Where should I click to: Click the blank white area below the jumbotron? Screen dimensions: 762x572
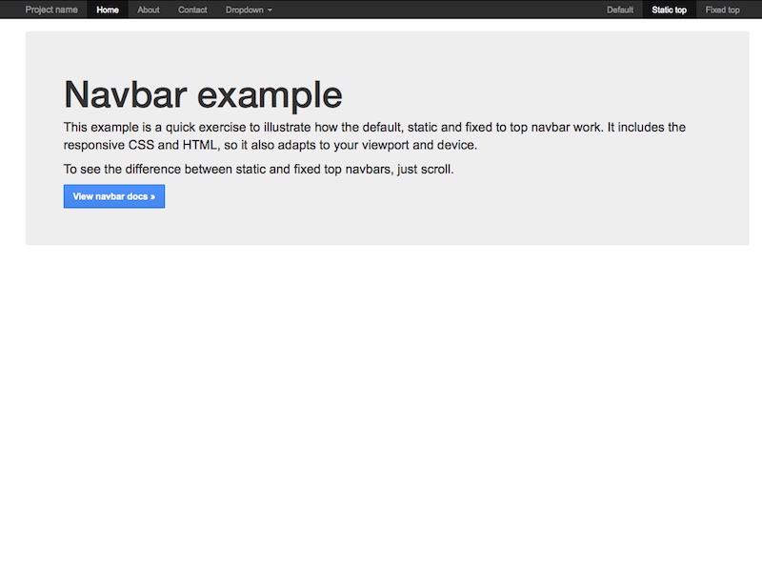[x=381, y=400]
